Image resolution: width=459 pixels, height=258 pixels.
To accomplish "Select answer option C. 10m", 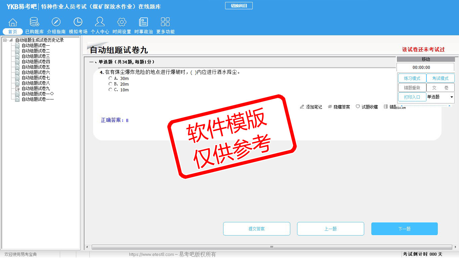I will click(110, 90).
